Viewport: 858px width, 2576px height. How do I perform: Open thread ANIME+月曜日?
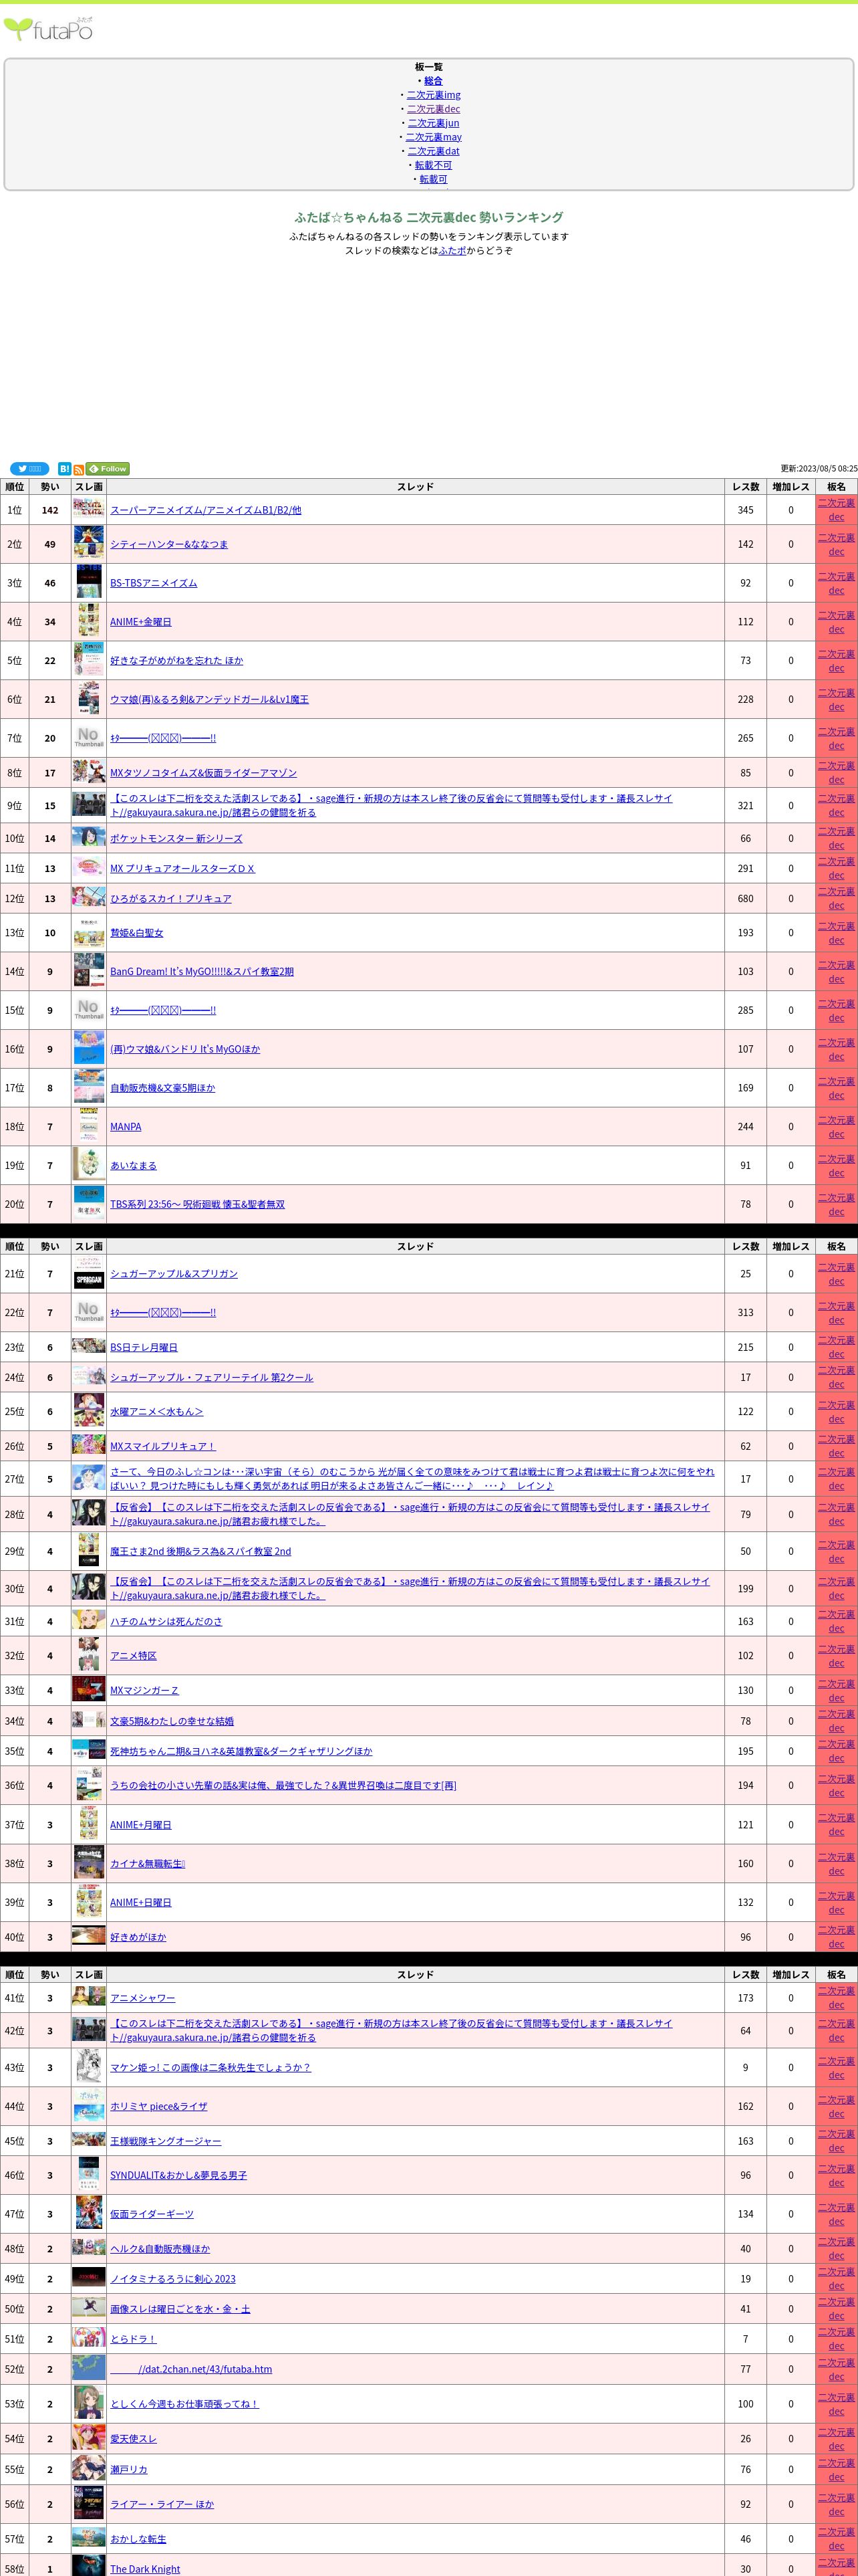[141, 1825]
